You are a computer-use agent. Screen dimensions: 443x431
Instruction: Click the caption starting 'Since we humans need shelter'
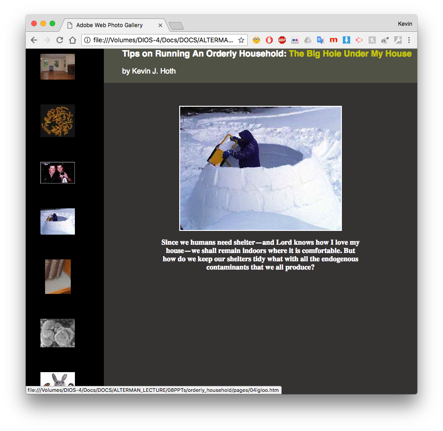click(x=261, y=255)
